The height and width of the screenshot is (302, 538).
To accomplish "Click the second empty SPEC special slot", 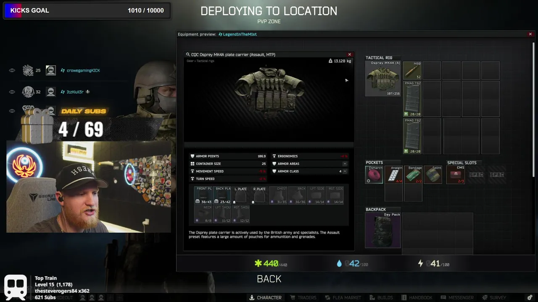I will tap(497, 174).
